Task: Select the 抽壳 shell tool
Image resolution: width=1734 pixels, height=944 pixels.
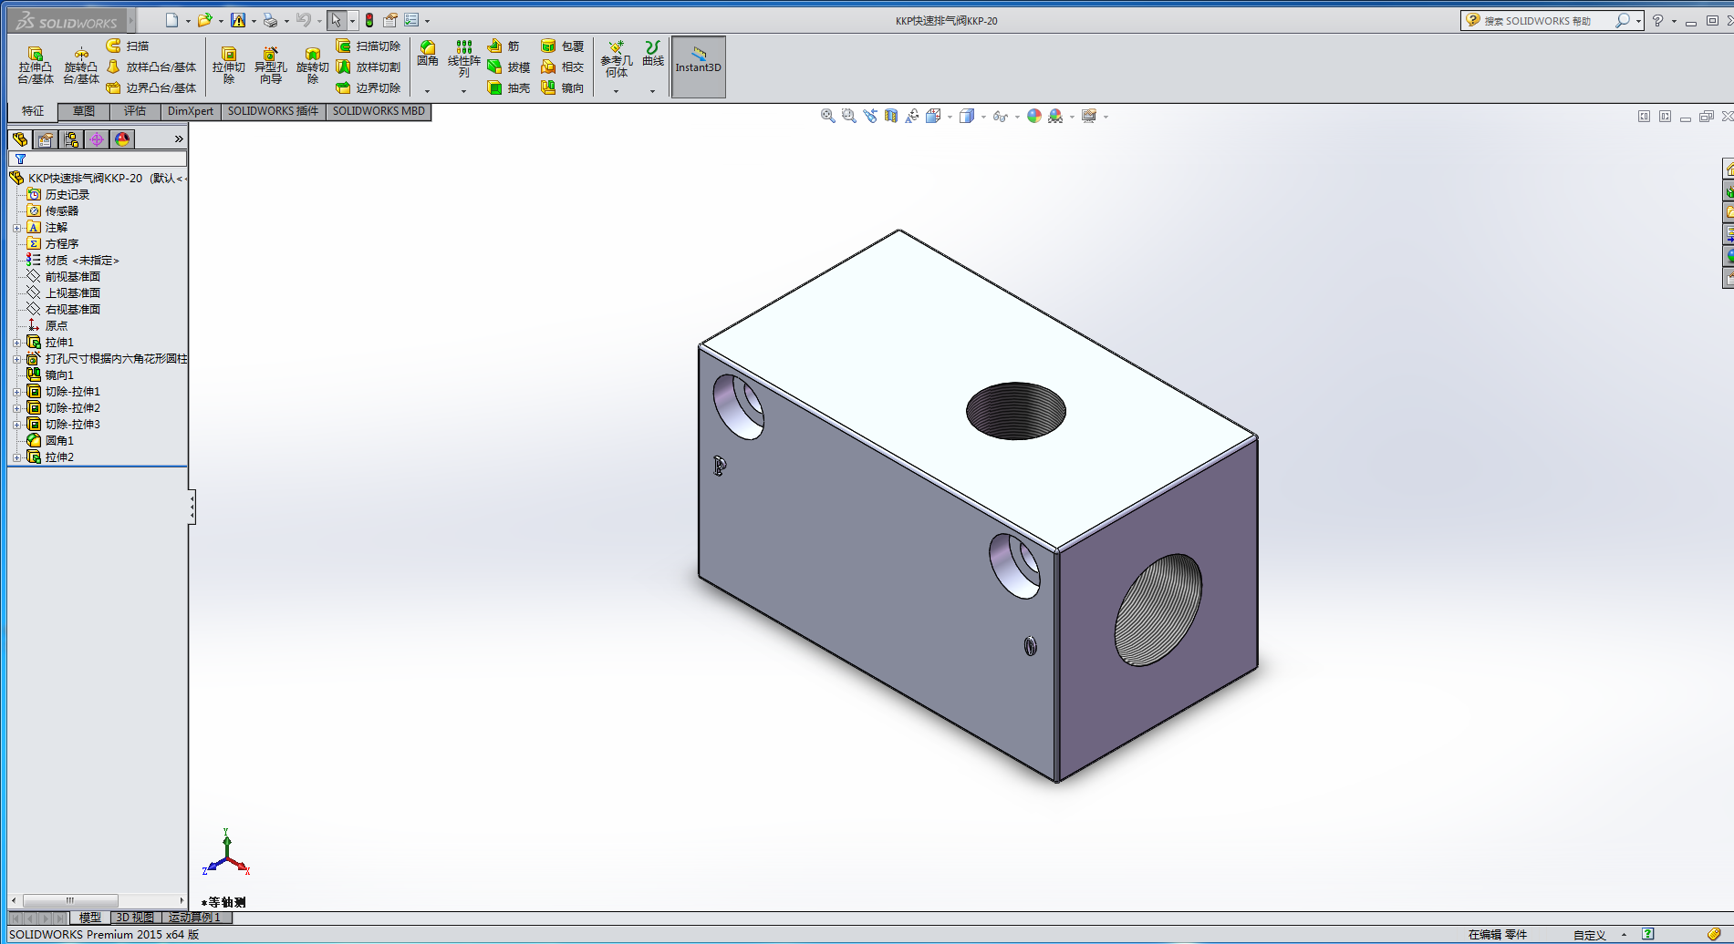Action: click(508, 87)
